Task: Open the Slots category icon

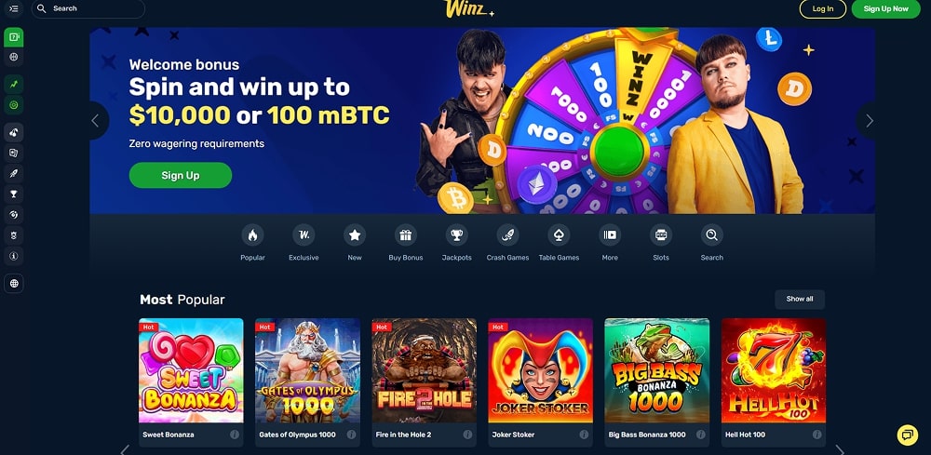Action: click(661, 235)
